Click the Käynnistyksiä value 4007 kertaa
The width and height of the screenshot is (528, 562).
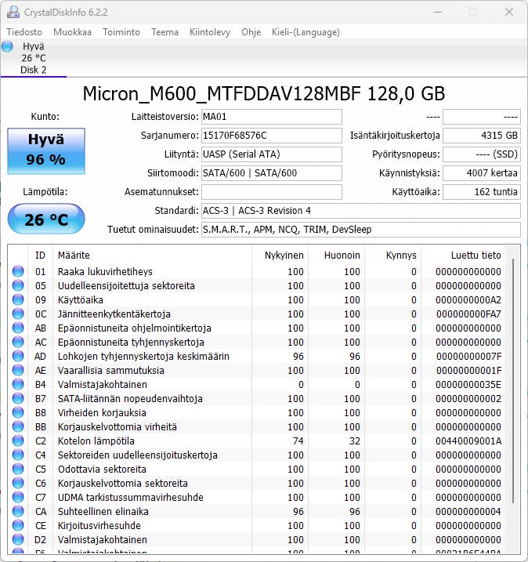[482, 173]
